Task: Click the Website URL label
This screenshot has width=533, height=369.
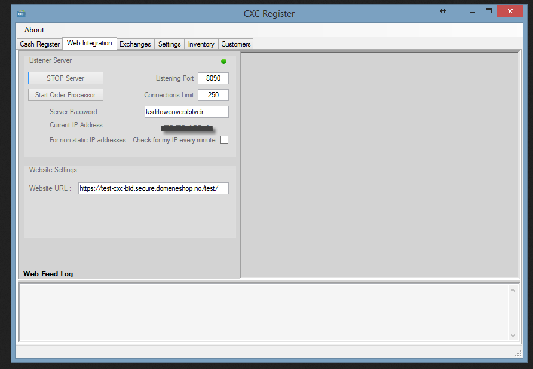Action: (x=50, y=188)
